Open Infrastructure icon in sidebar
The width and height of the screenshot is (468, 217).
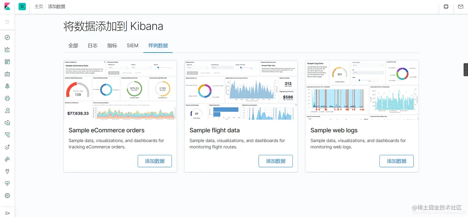(7, 110)
